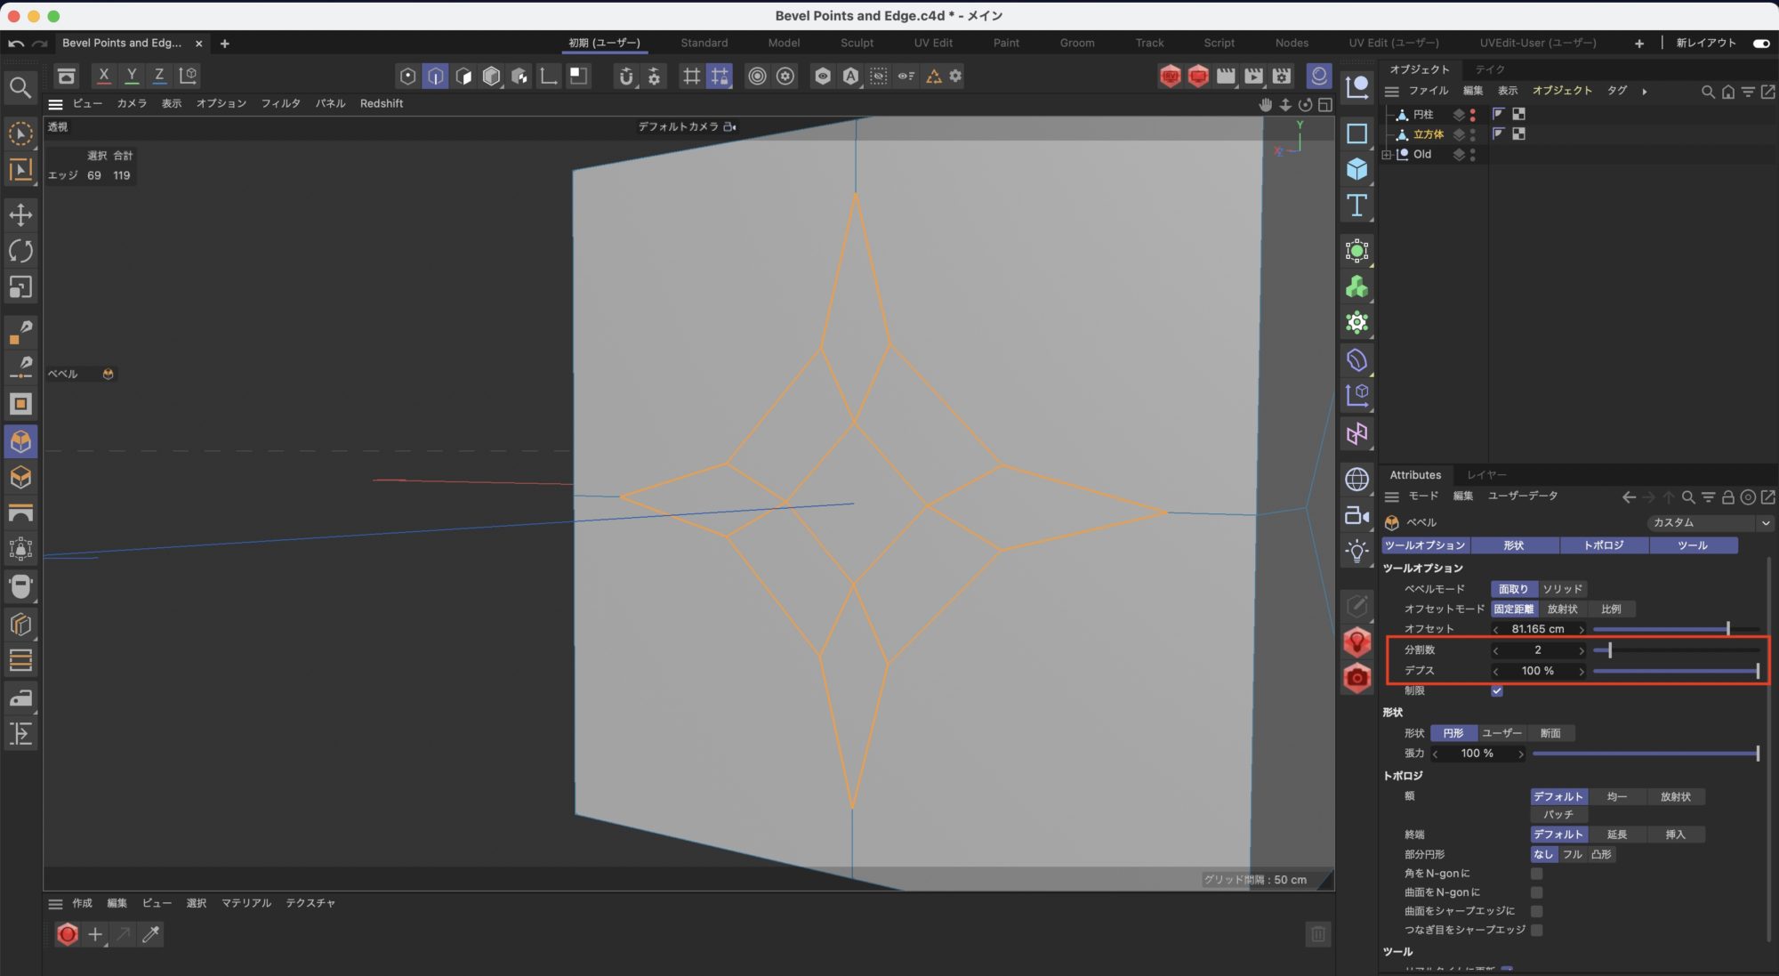This screenshot has height=976, width=1779.
Task: Open the カスタム preset dropdown
Action: tap(1708, 522)
